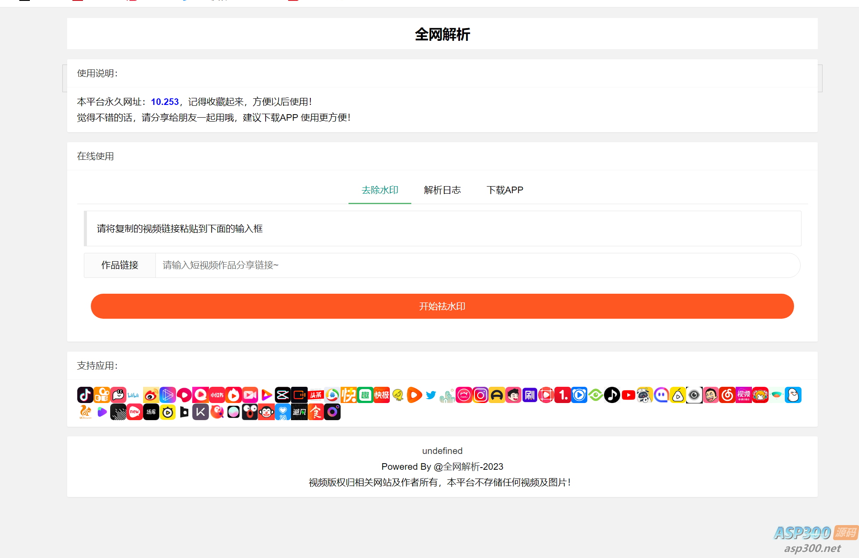Click the shocked face black icon
Image resolution: width=859 pixels, height=558 pixels.
click(x=250, y=412)
